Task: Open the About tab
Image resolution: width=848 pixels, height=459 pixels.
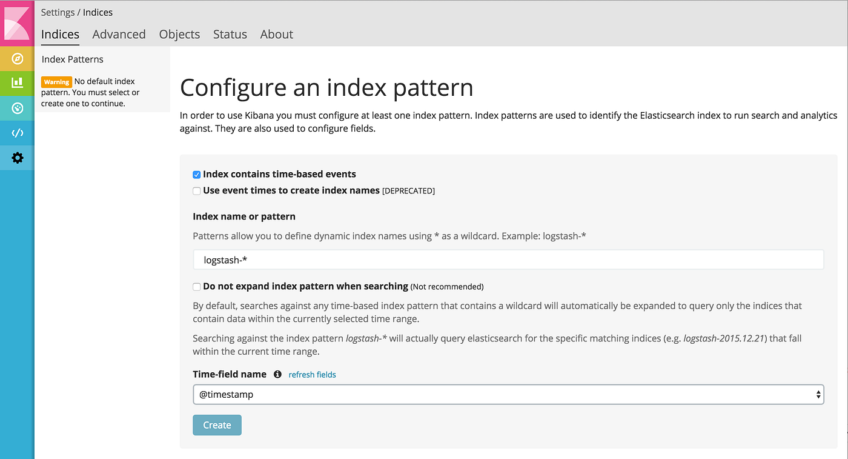Action: (277, 35)
